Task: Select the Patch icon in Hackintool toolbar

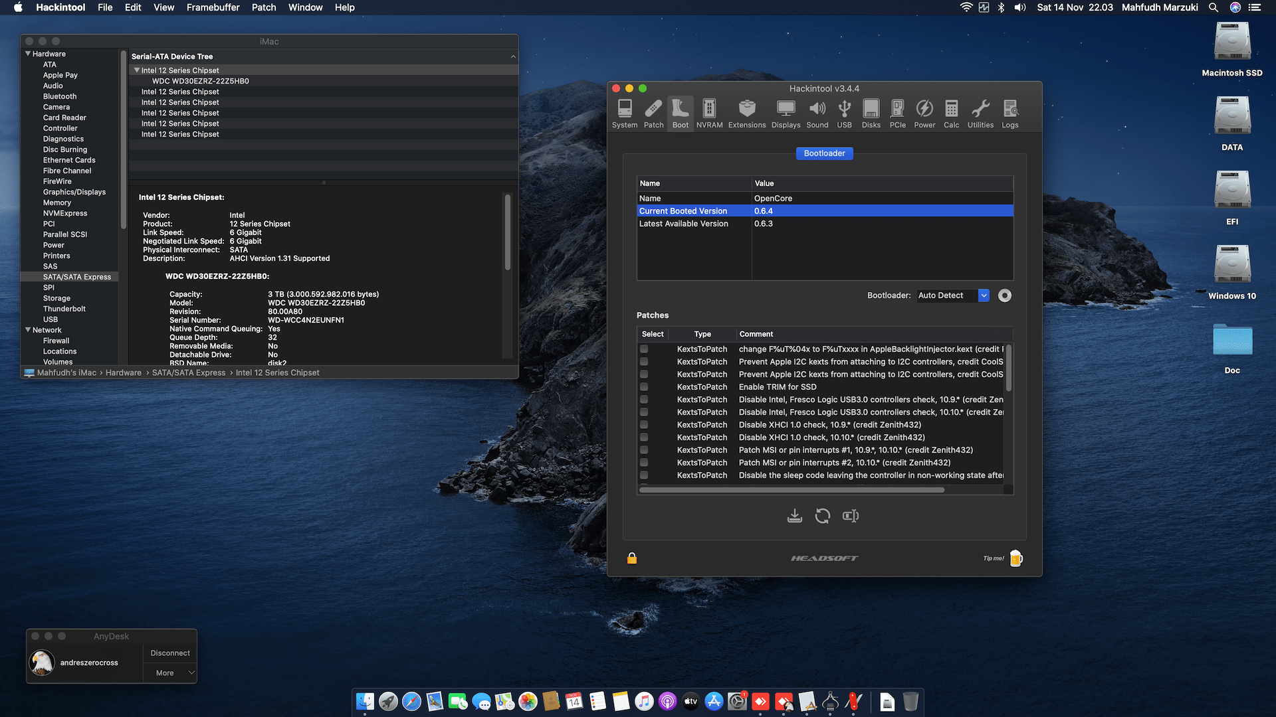Action: tap(653, 113)
